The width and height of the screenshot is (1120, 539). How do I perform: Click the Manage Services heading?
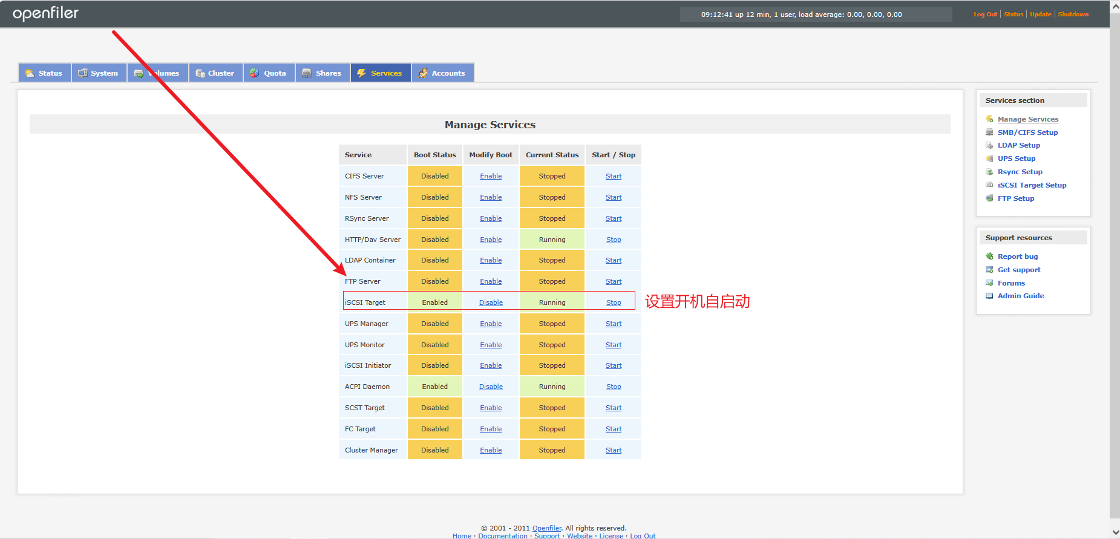click(x=490, y=125)
